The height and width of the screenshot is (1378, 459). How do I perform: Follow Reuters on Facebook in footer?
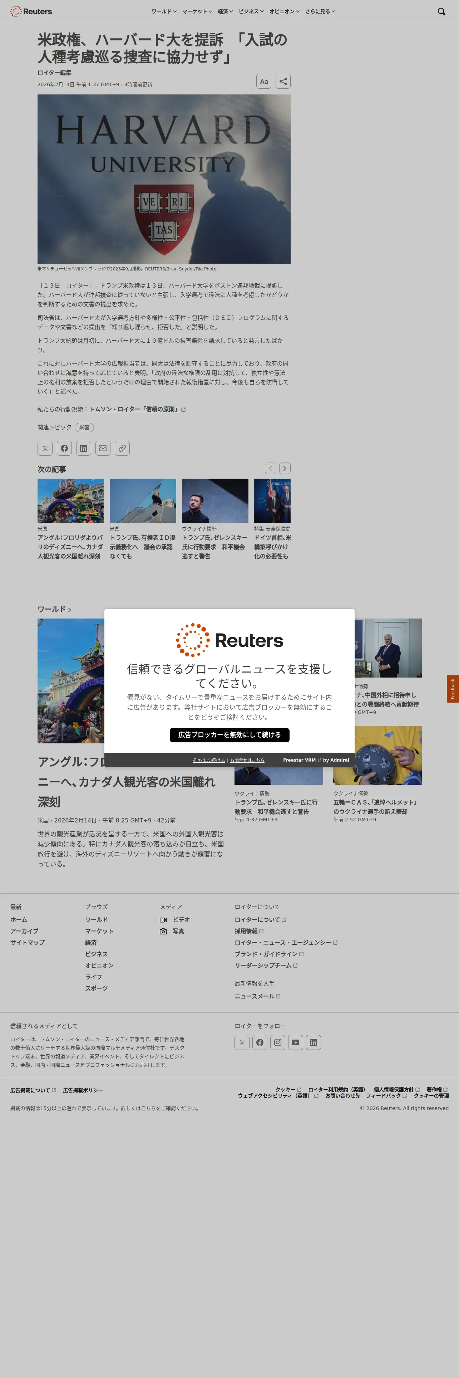click(260, 1042)
